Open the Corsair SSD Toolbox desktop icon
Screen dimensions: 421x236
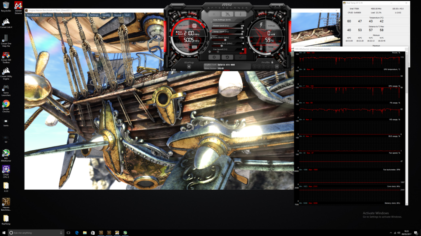6,57
